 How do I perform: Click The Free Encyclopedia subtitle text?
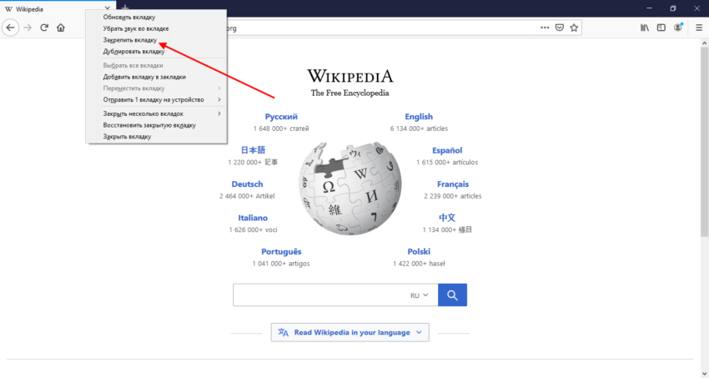349,93
